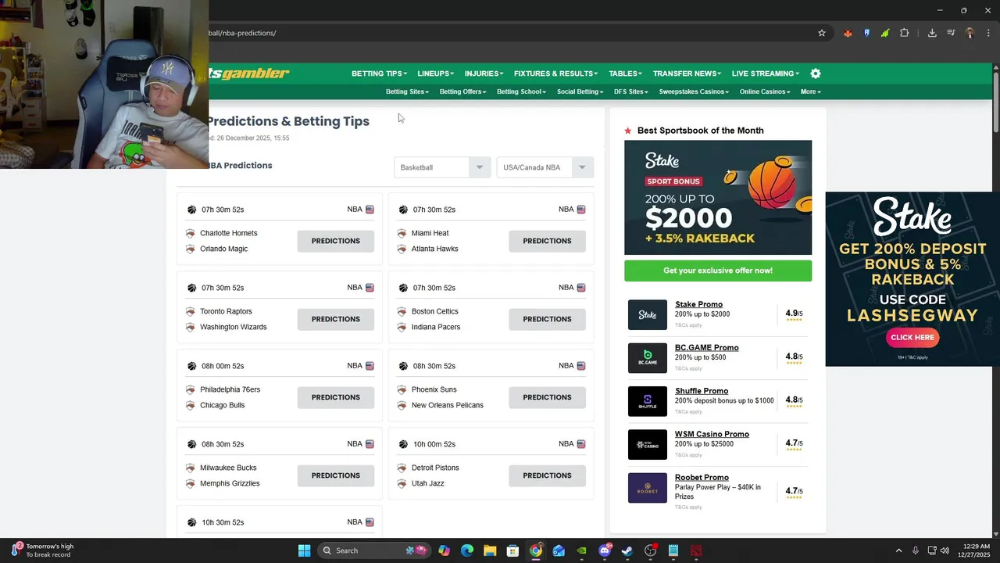Open the Chrome three-dot menu

(x=988, y=33)
